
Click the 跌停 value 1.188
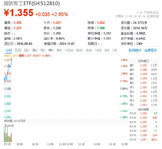tap(101, 28)
